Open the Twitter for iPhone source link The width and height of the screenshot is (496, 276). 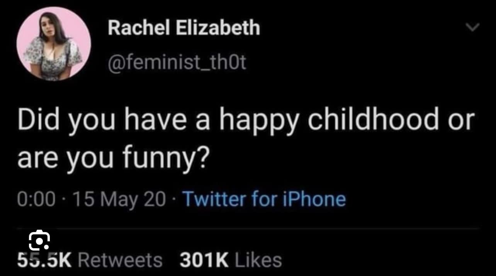tap(264, 199)
